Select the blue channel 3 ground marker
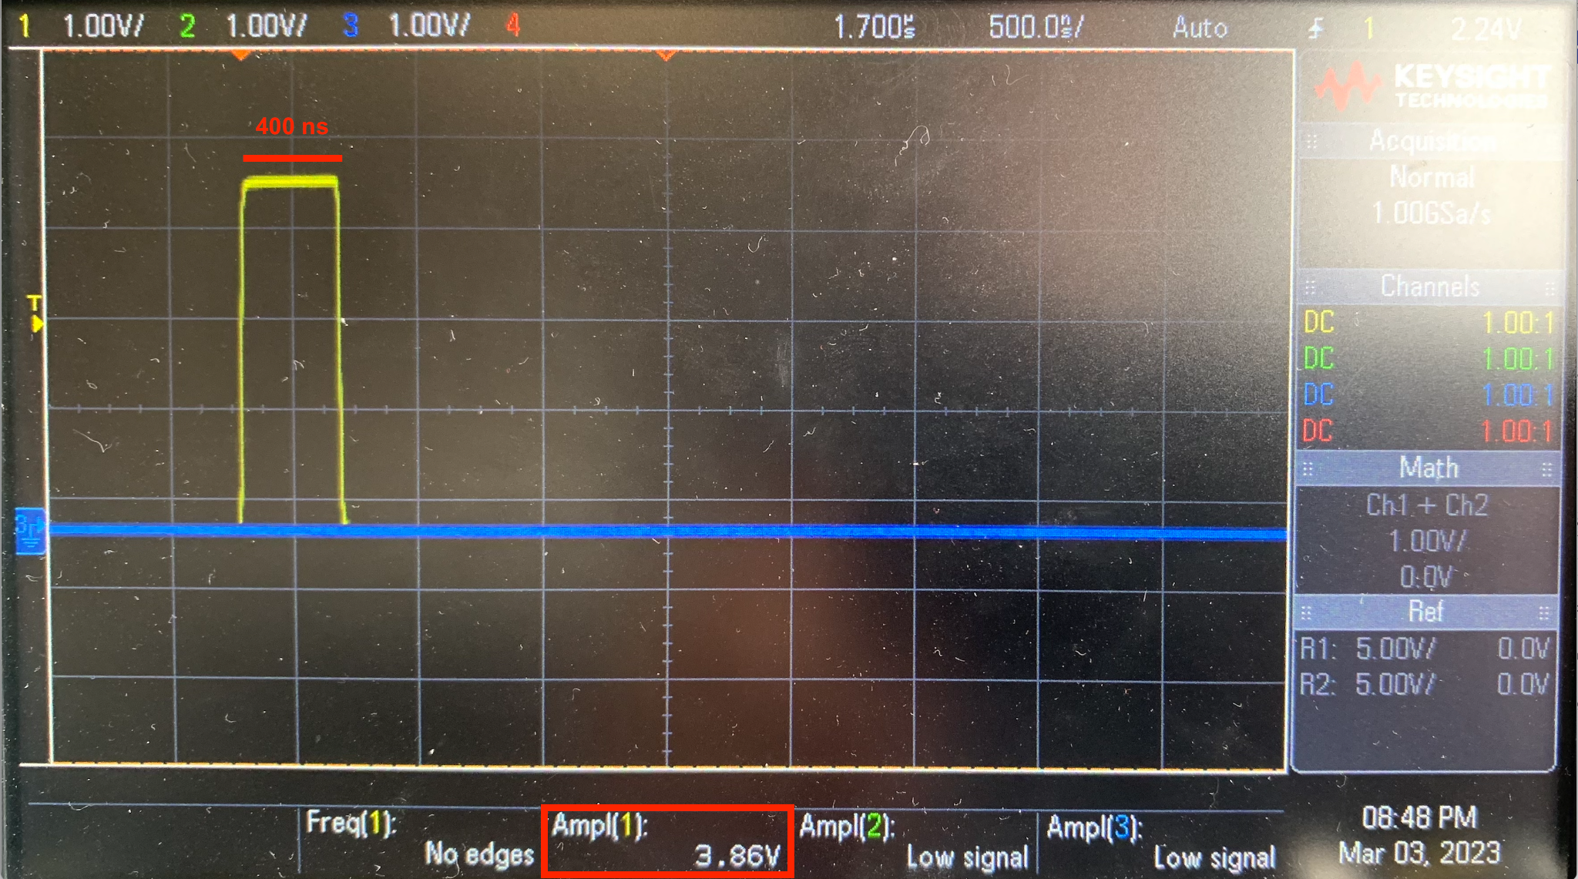Screen dimensions: 1578x879 point(30,532)
